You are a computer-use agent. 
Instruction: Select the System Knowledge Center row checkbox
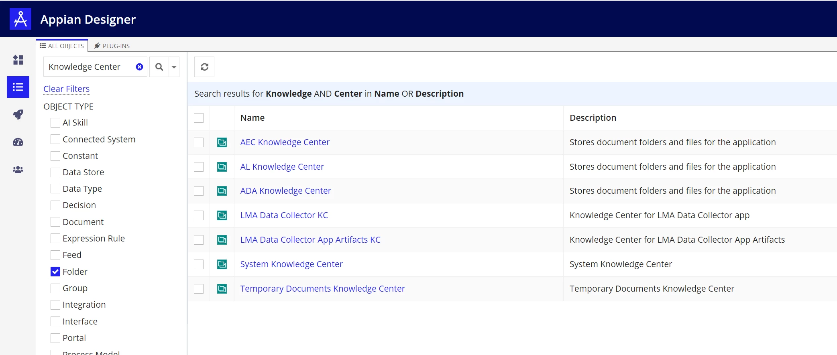199,264
